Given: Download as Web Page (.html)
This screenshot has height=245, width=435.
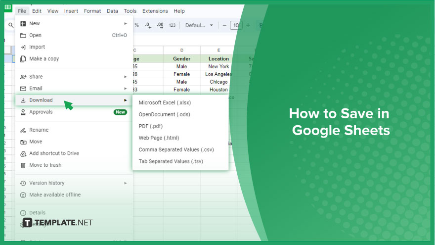Looking at the screenshot, I should 180,138.
